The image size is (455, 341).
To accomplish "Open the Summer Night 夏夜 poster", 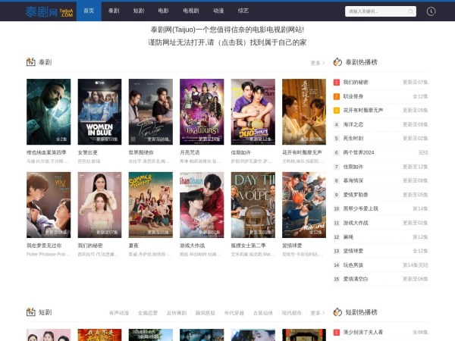I will [x=151, y=205].
